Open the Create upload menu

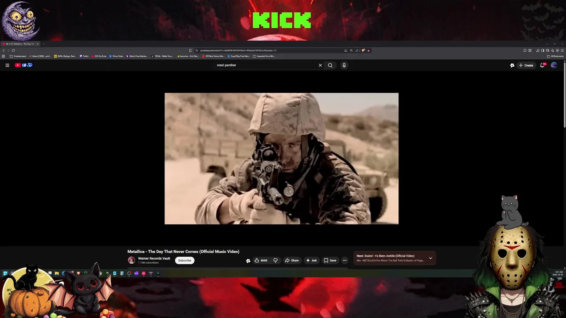click(526, 65)
